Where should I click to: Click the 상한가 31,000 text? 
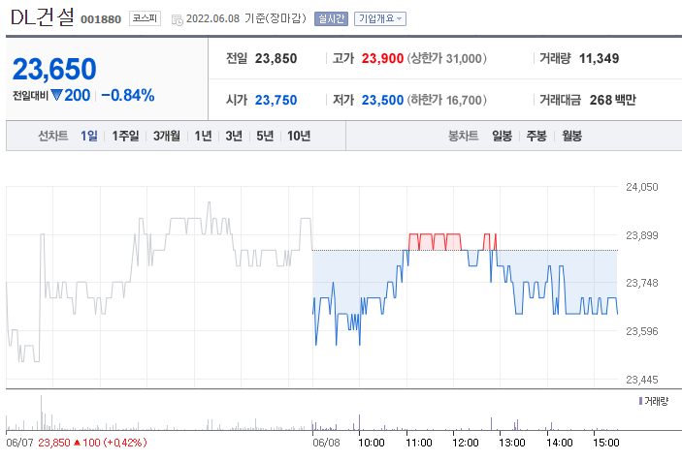pyautogui.click(x=446, y=59)
